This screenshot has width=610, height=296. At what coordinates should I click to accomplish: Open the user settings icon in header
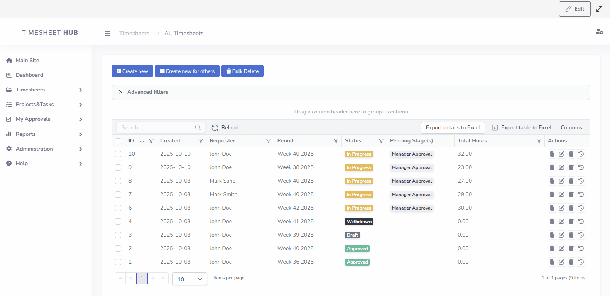[599, 32]
